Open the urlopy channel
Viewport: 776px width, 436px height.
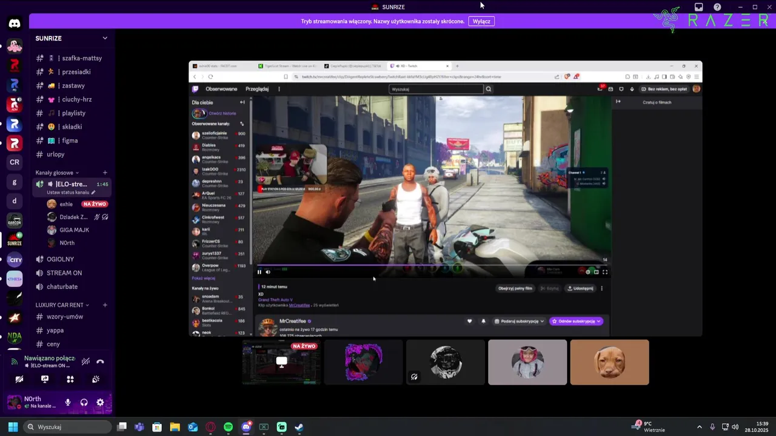tap(72, 154)
